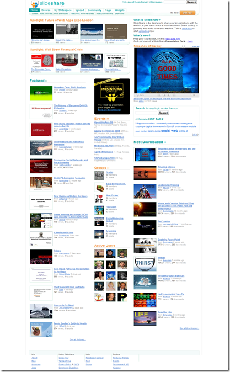Viewport: 230px width, 372px height.
Task: Click the 'web2.0' hot tag
Action: click(x=183, y=131)
